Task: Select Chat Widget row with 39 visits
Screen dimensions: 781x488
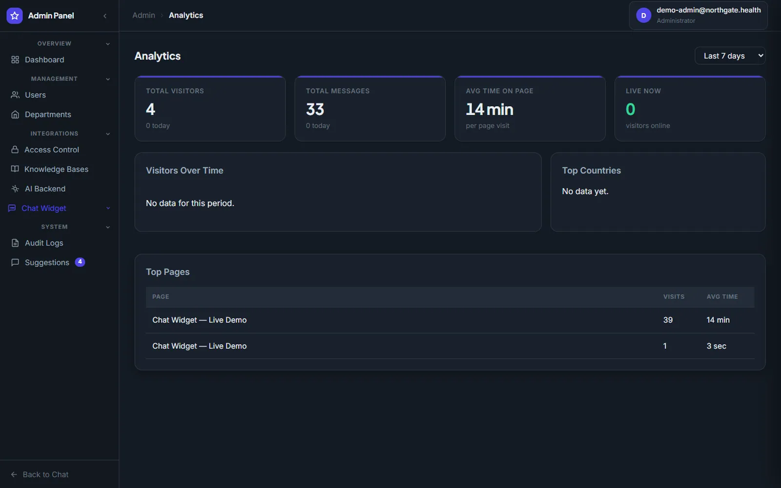Action: coord(450,320)
